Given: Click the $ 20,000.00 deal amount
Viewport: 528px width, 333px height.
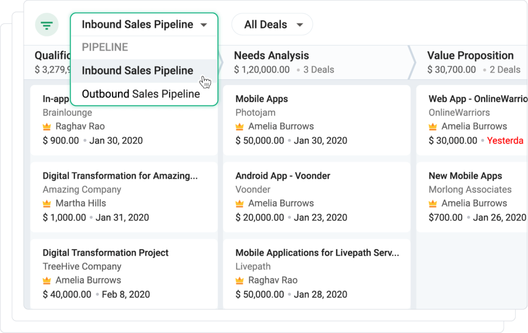Looking at the screenshot, I should coord(260,218).
